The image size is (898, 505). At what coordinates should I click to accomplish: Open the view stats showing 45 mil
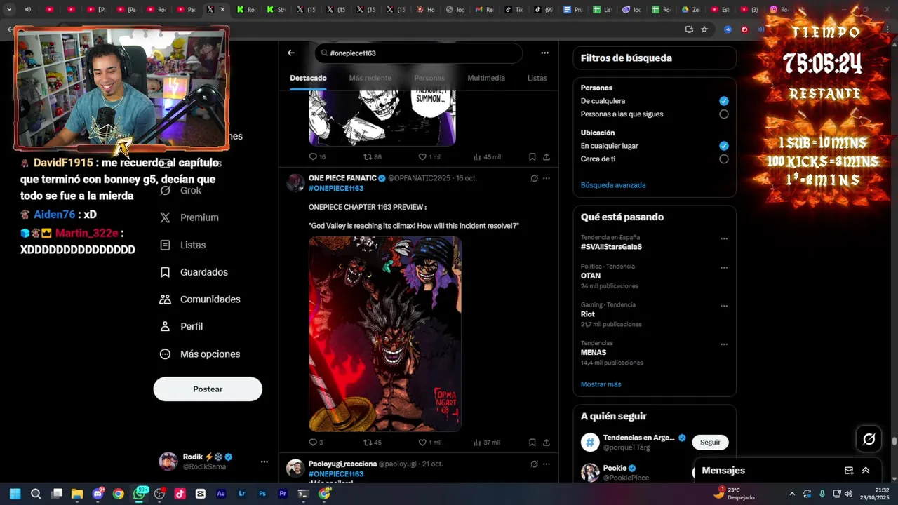tap(477, 157)
